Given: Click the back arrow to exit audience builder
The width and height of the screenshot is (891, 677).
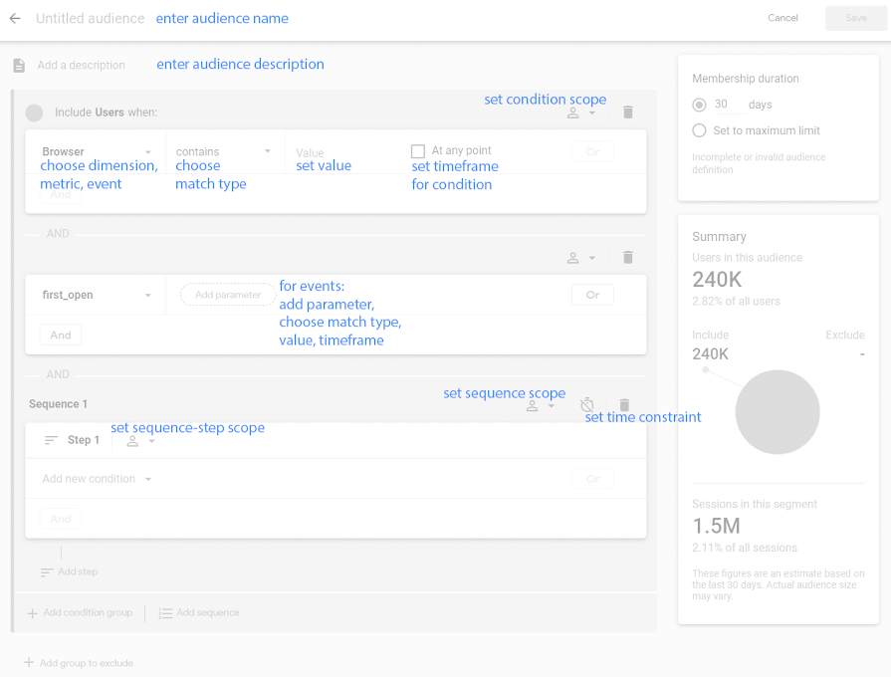Looking at the screenshot, I should [x=14, y=18].
